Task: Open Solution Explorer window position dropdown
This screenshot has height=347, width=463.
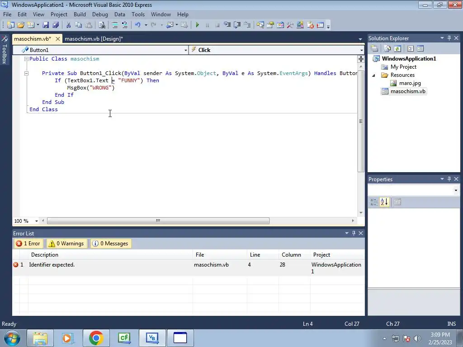Action: pos(442,38)
